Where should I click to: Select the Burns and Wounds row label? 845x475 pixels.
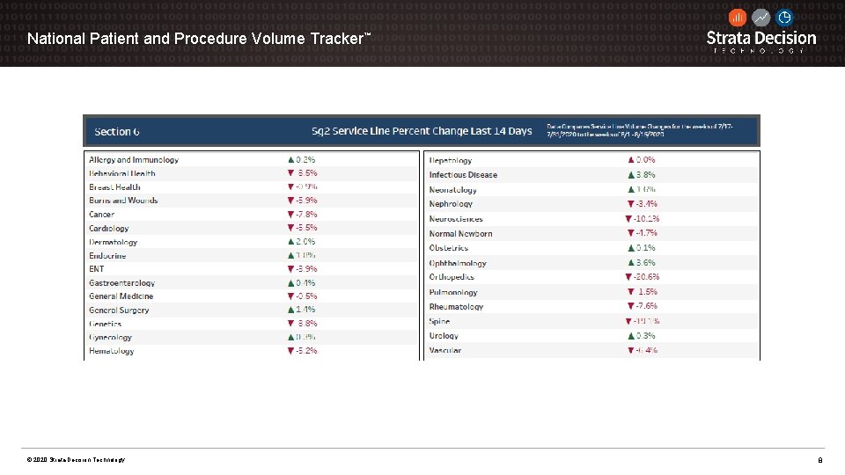coord(123,201)
